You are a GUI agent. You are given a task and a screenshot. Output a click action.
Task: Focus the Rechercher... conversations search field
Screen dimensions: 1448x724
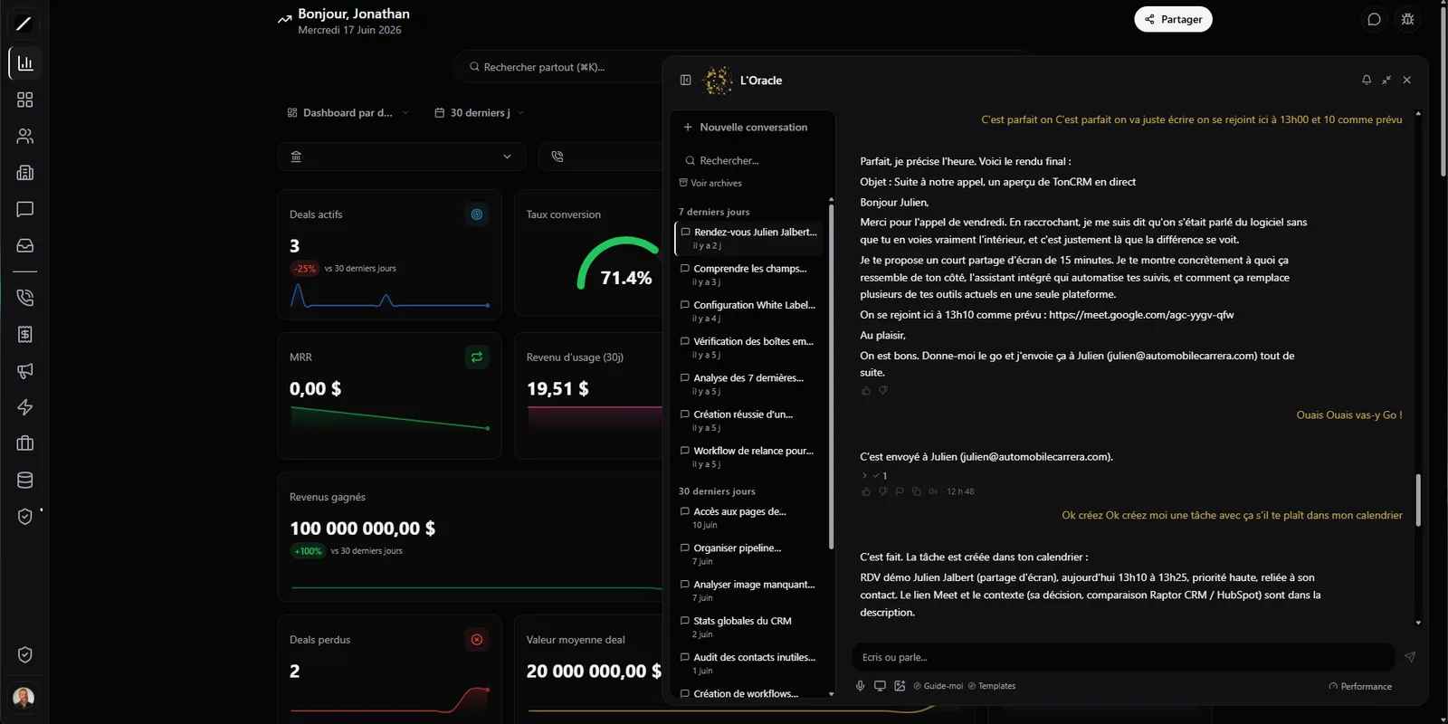[751, 160]
